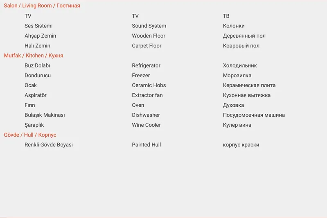The image size is (327, 218).
Task: Select the Ceramic Hobs entry
Action: click(149, 85)
